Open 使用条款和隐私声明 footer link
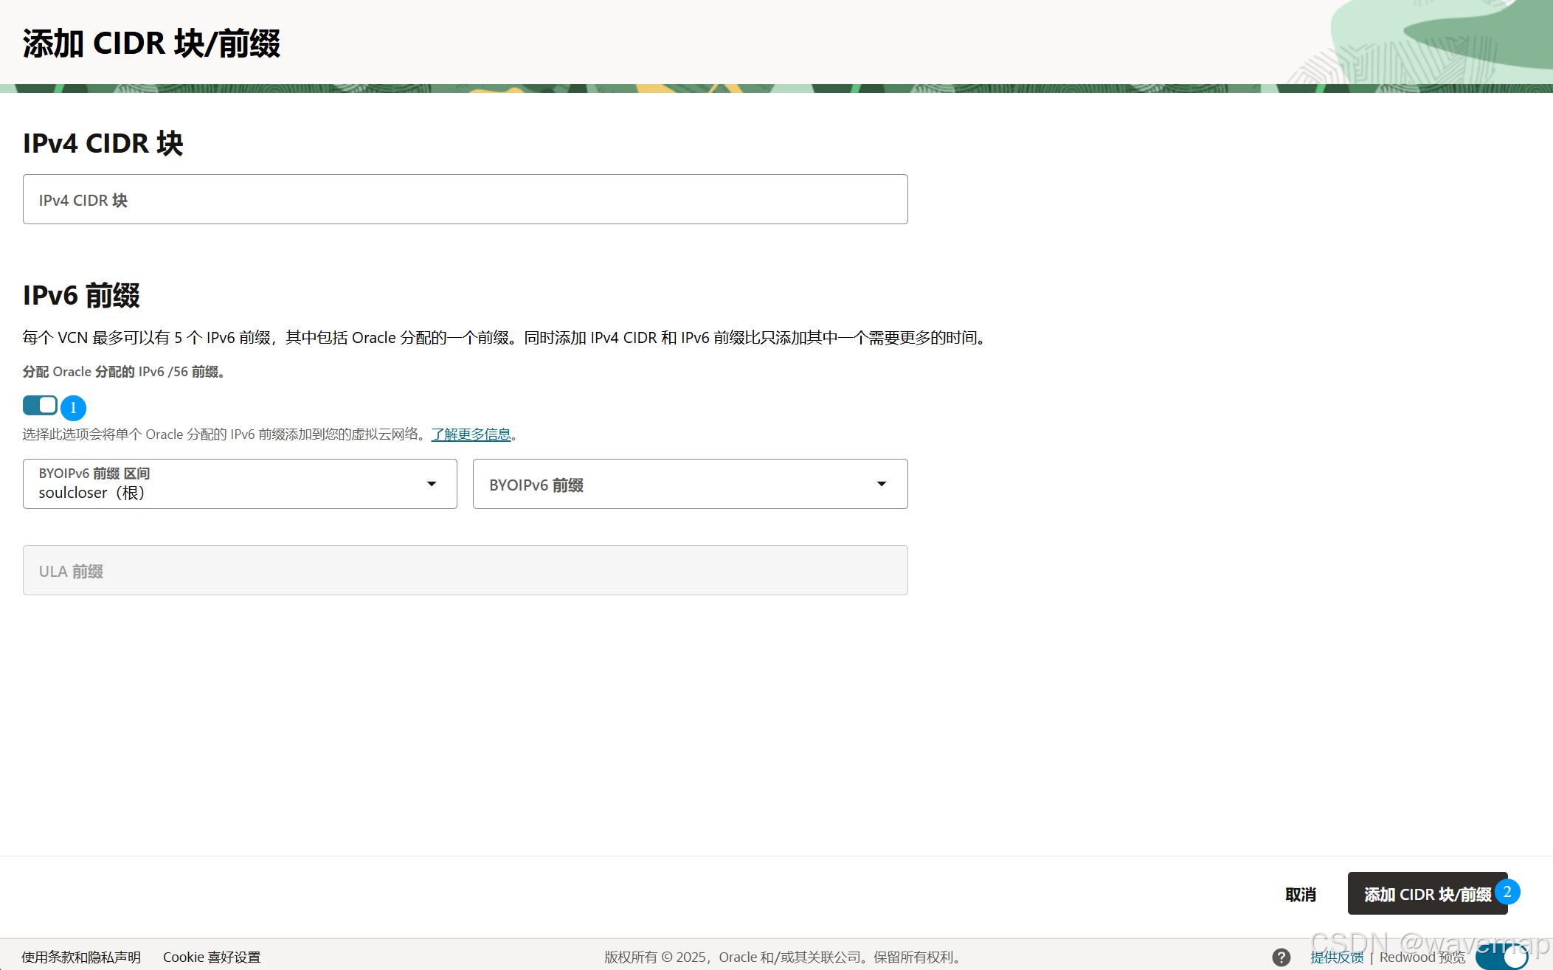Image resolution: width=1553 pixels, height=970 pixels. 81,957
